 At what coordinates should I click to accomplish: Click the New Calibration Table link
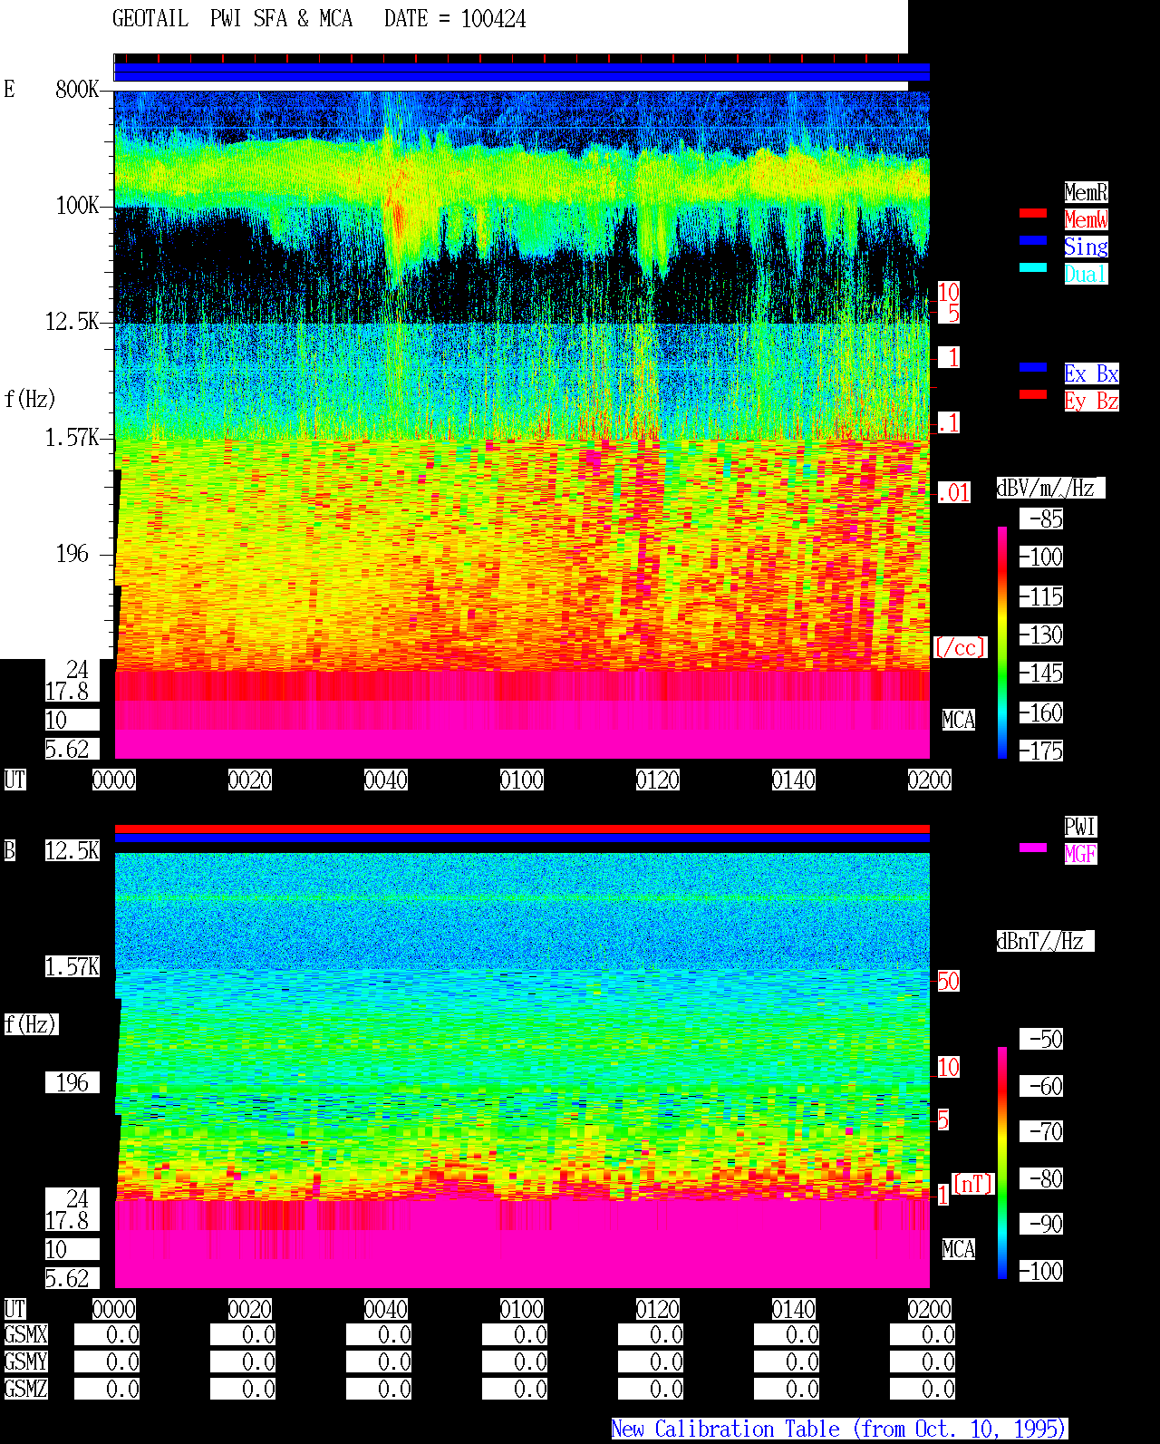pos(839,1429)
